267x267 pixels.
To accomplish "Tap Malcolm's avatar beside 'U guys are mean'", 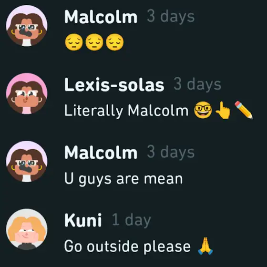I will point(27,161).
